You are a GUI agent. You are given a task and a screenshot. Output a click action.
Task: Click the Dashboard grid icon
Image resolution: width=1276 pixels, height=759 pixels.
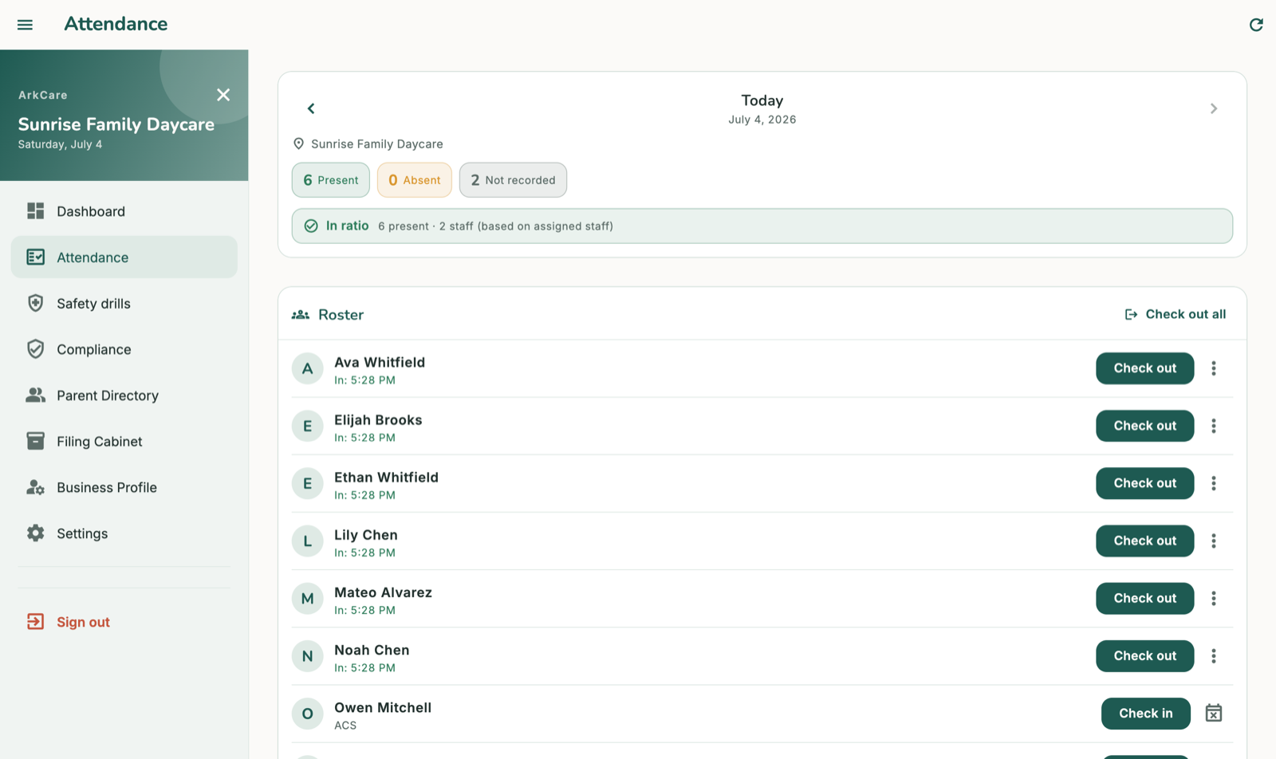tap(35, 210)
